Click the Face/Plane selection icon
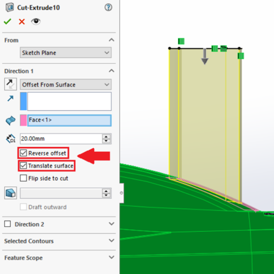Image resolution: width=274 pixels, height=274 pixels. tap(11, 120)
